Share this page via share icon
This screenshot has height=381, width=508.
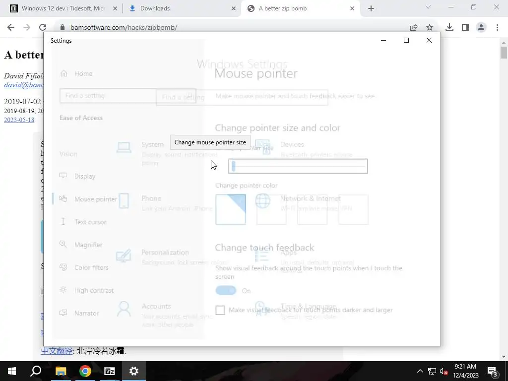coord(414,28)
